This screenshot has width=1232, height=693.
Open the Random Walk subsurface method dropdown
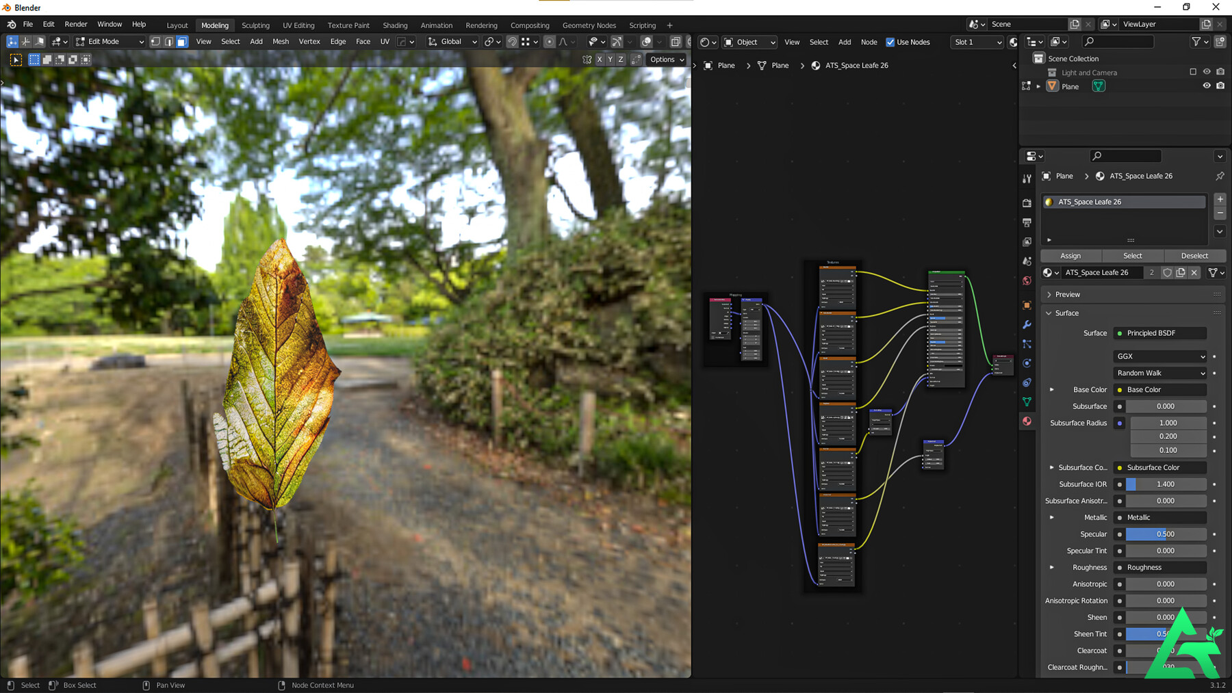pyautogui.click(x=1159, y=373)
